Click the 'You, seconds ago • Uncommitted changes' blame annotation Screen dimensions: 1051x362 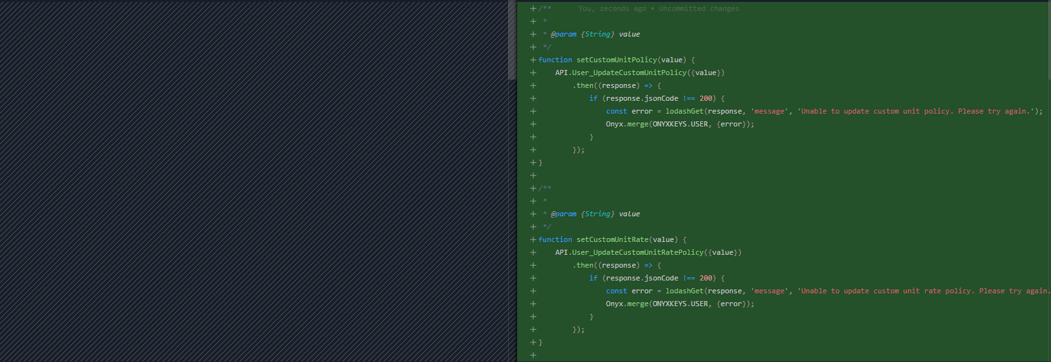(658, 8)
